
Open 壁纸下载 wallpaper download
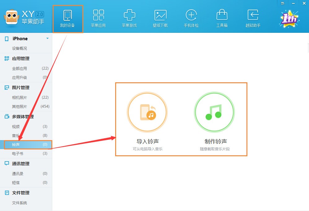click(x=160, y=19)
